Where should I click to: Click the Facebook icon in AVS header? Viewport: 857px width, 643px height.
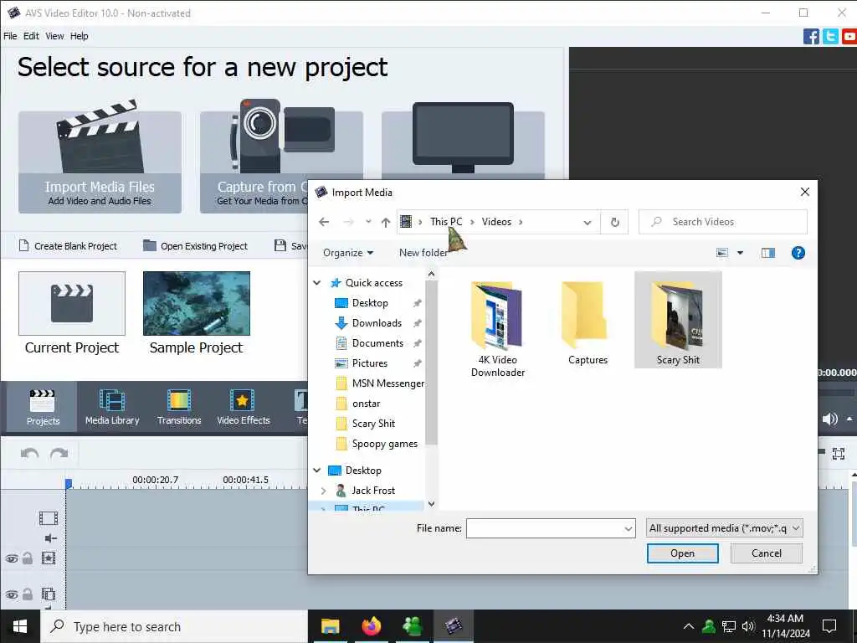click(x=811, y=37)
